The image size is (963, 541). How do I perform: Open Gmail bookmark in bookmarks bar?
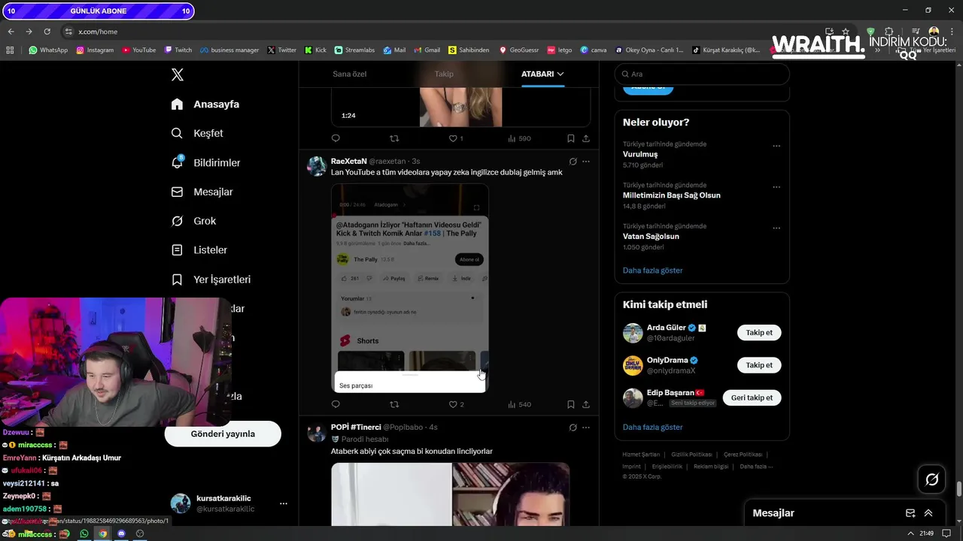[x=427, y=50]
